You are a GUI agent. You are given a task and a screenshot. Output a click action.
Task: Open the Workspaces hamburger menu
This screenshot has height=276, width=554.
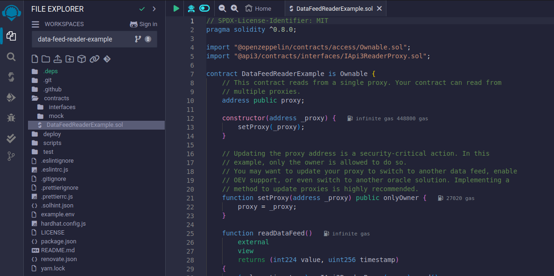tap(35, 24)
